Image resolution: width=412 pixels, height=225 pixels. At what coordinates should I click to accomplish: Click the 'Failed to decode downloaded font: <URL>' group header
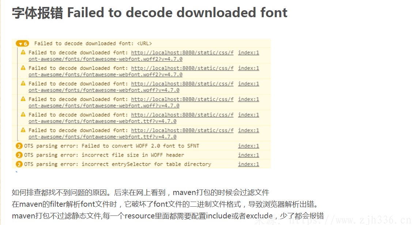[93, 44]
